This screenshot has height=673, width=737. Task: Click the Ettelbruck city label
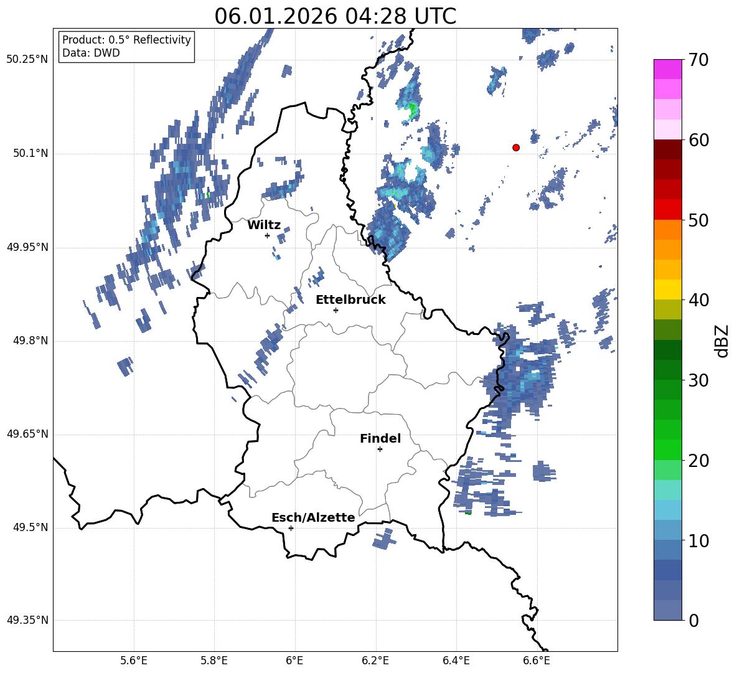(x=350, y=300)
